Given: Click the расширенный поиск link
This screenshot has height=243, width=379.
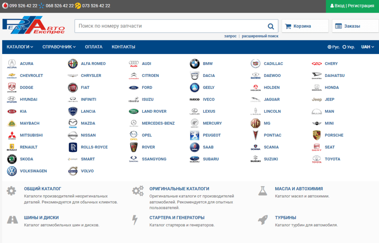Looking at the screenshot, I should click(260, 36).
